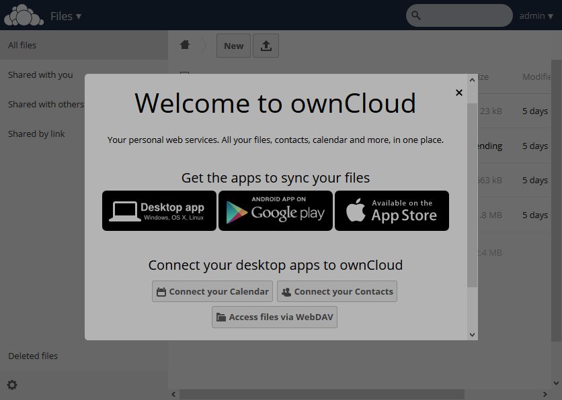Screen dimensions: 562x400
Task: Click the upload arrow icon
Action: point(266,46)
